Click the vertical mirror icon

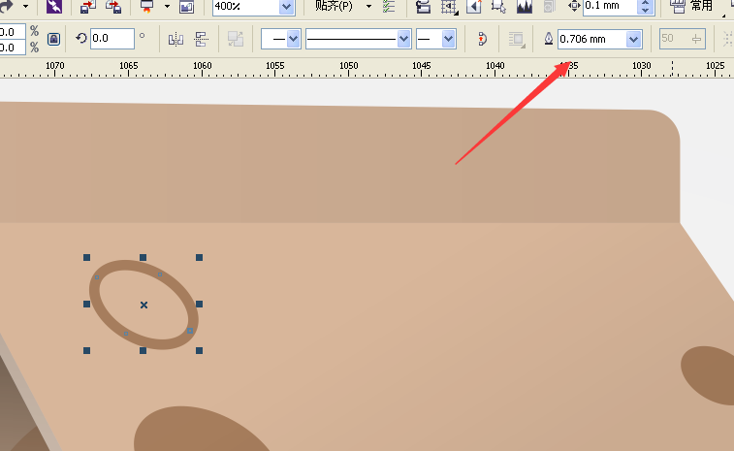[x=202, y=40]
